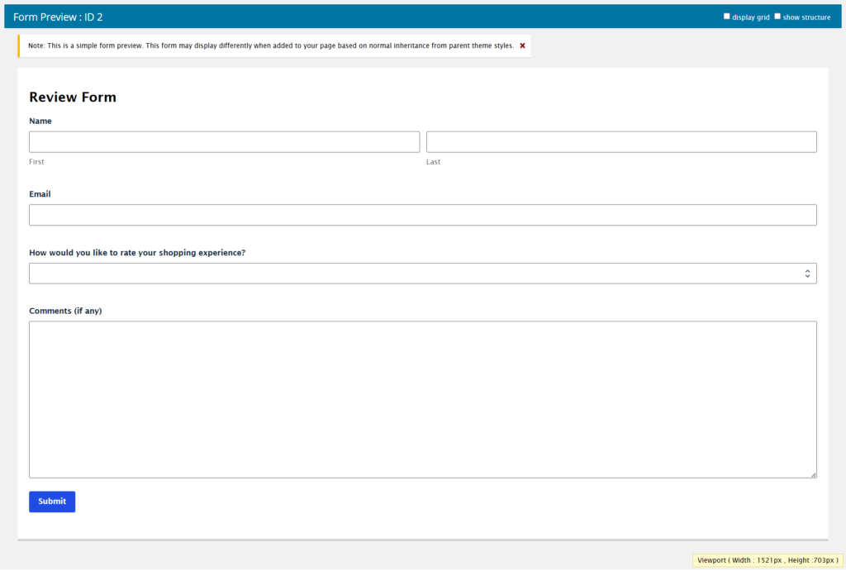Click the "Last" sub-label under Name
The width and height of the screenshot is (846, 571).
tap(433, 162)
